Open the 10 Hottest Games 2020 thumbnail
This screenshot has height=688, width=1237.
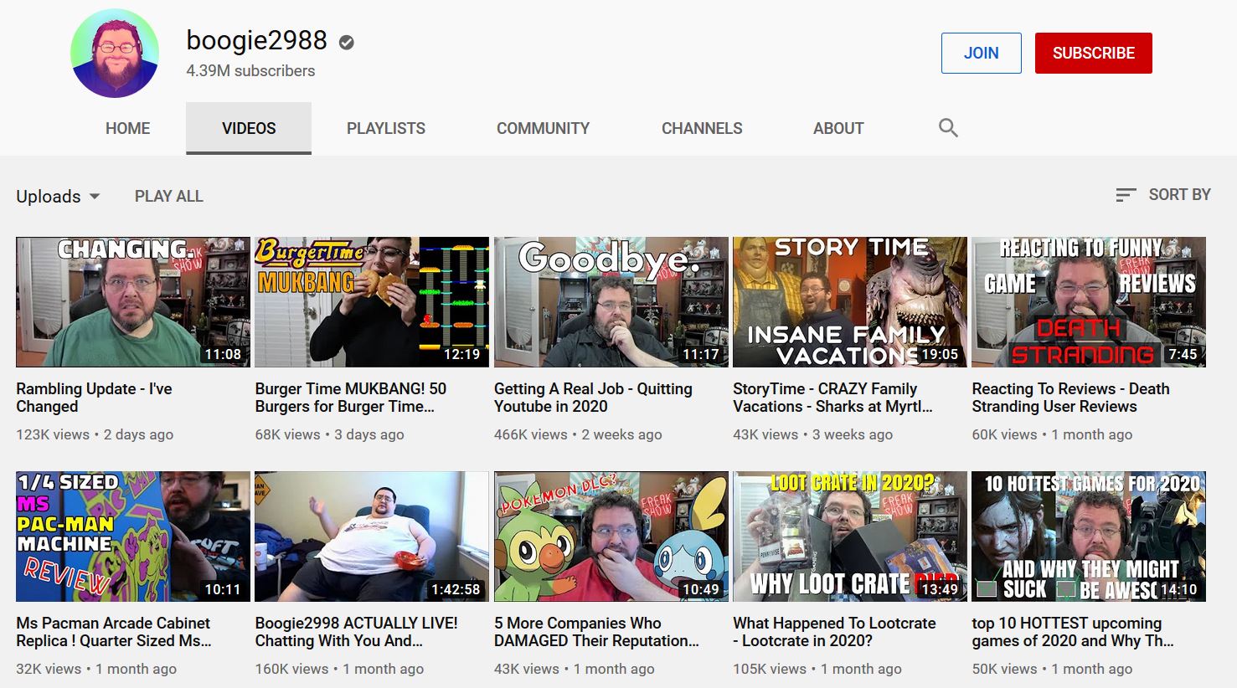(1089, 537)
